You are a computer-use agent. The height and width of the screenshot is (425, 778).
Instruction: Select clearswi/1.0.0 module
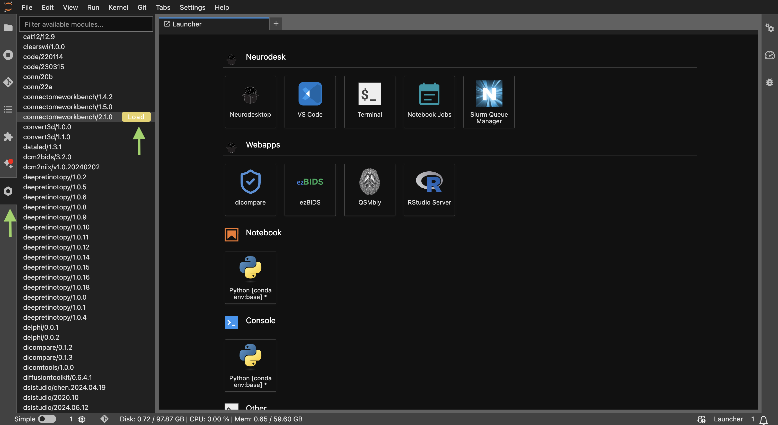click(44, 47)
